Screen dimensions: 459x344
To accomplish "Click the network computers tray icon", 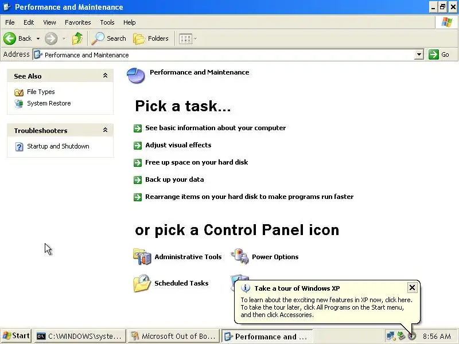I will click(391, 337).
